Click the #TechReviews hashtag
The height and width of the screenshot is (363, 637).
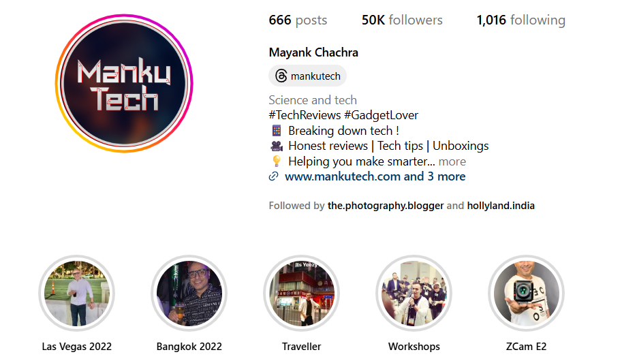pos(305,115)
